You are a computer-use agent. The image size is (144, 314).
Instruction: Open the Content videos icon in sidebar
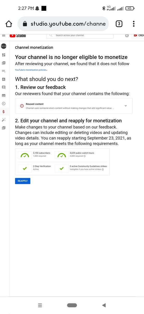tap(4, 63)
